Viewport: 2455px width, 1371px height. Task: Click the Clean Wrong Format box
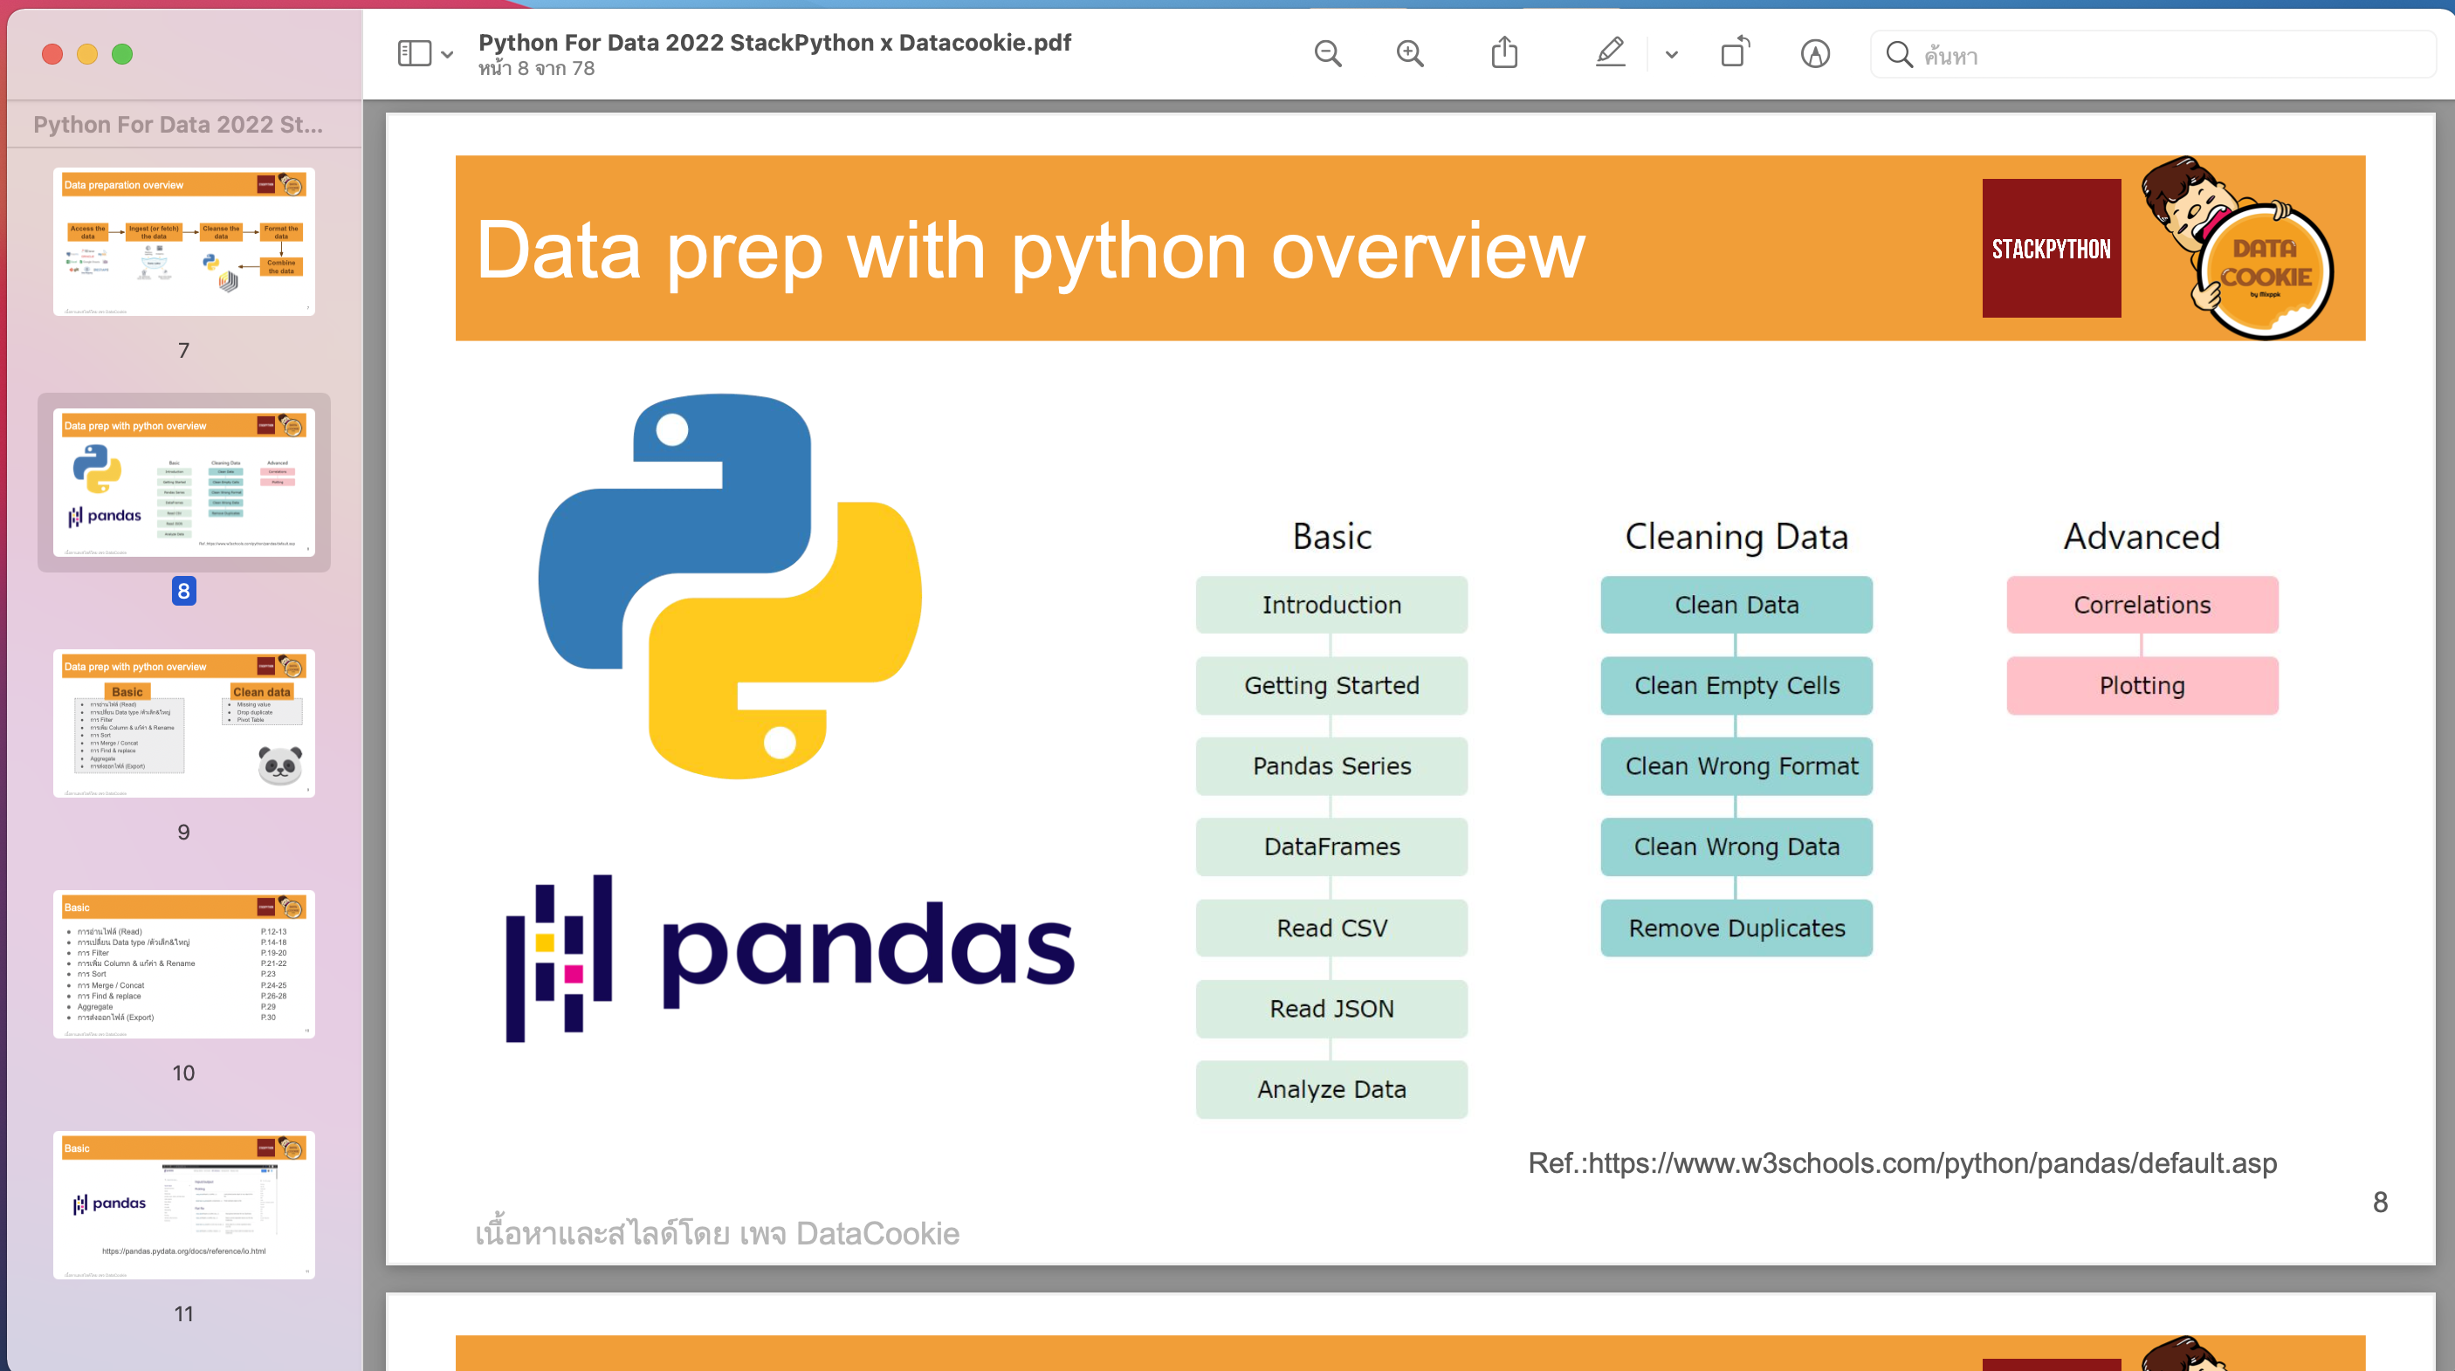pos(1736,766)
